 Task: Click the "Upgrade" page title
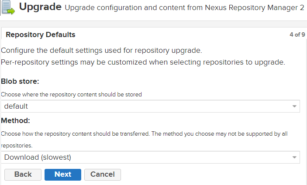tap(40, 7)
